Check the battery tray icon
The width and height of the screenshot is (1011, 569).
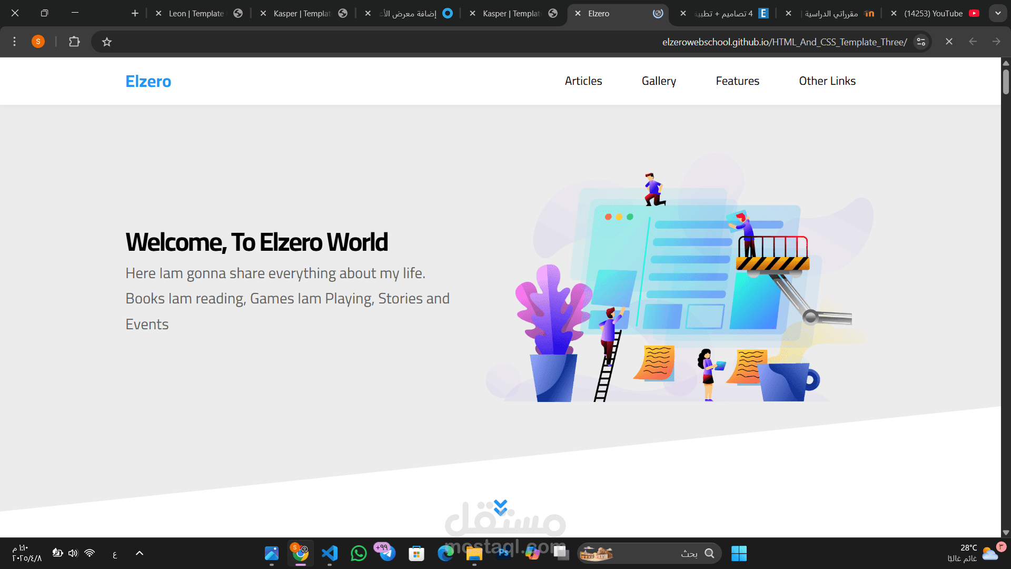[x=57, y=553]
